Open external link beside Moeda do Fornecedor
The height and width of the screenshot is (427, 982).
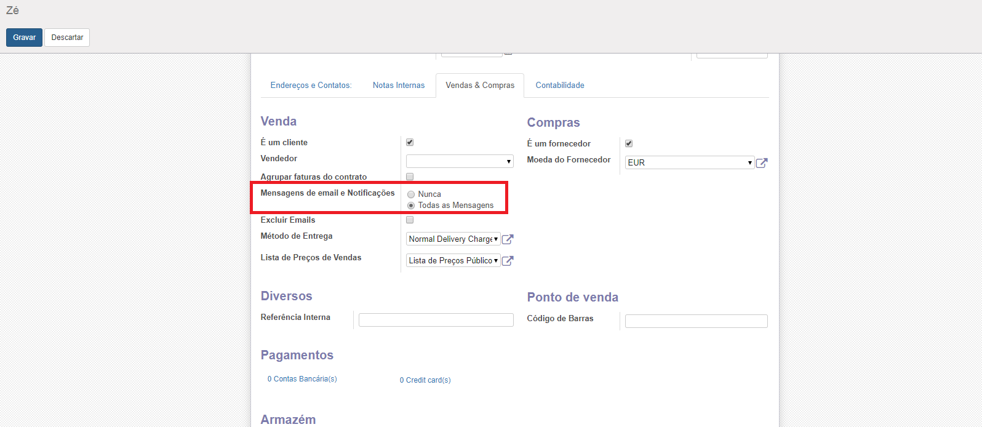pyautogui.click(x=762, y=163)
